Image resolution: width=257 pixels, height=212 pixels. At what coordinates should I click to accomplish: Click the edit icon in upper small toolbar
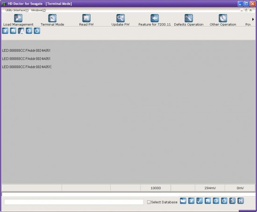point(5,31)
